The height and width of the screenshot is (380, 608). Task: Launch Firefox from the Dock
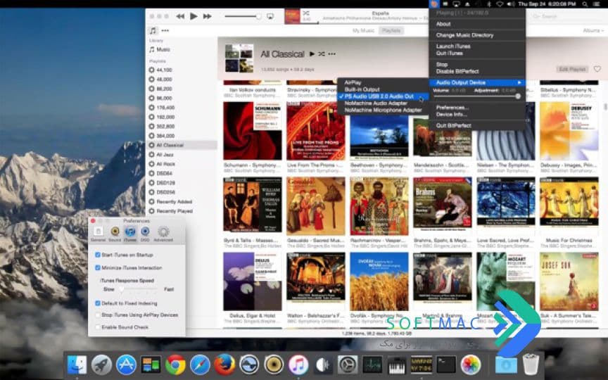click(224, 365)
